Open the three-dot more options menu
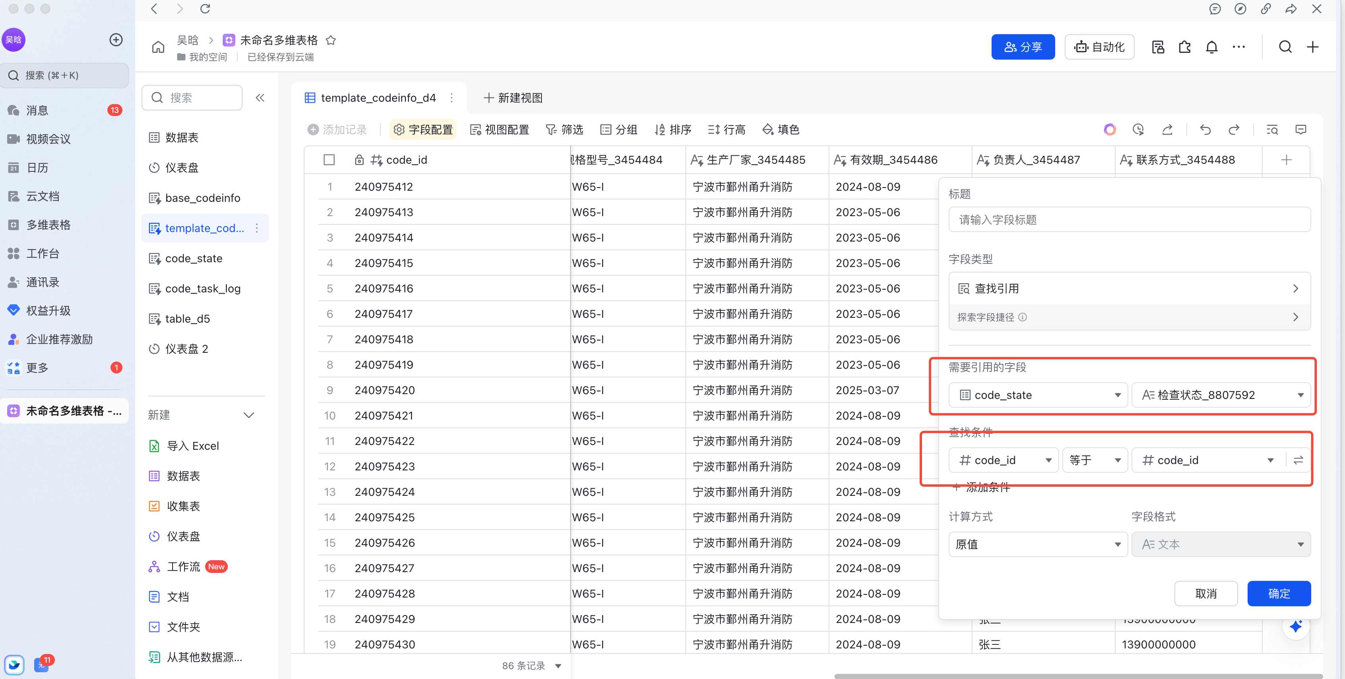 1238,47
